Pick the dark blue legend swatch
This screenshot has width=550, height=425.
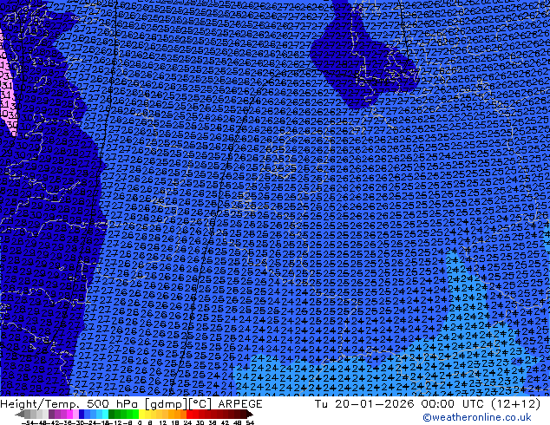pyautogui.click(x=82, y=414)
